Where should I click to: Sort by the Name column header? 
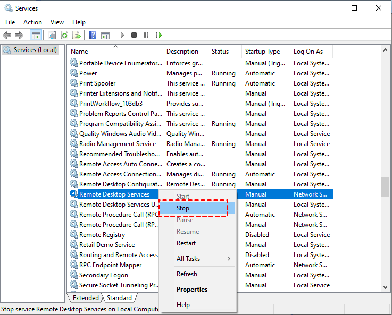pyautogui.click(x=80, y=52)
